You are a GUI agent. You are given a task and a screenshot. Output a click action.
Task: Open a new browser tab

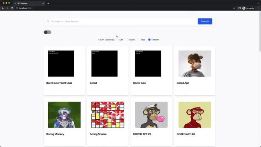point(48,3)
